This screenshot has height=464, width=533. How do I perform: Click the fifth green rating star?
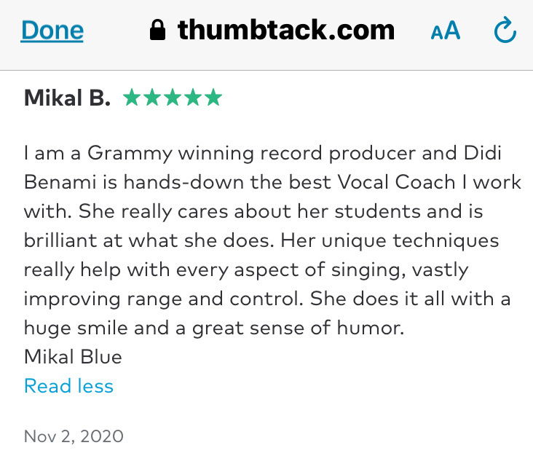(x=213, y=98)
